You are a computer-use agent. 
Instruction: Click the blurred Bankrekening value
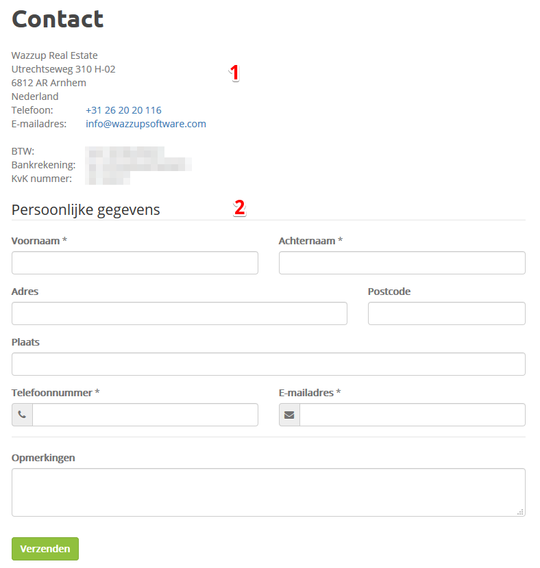[x=139, y=165]
